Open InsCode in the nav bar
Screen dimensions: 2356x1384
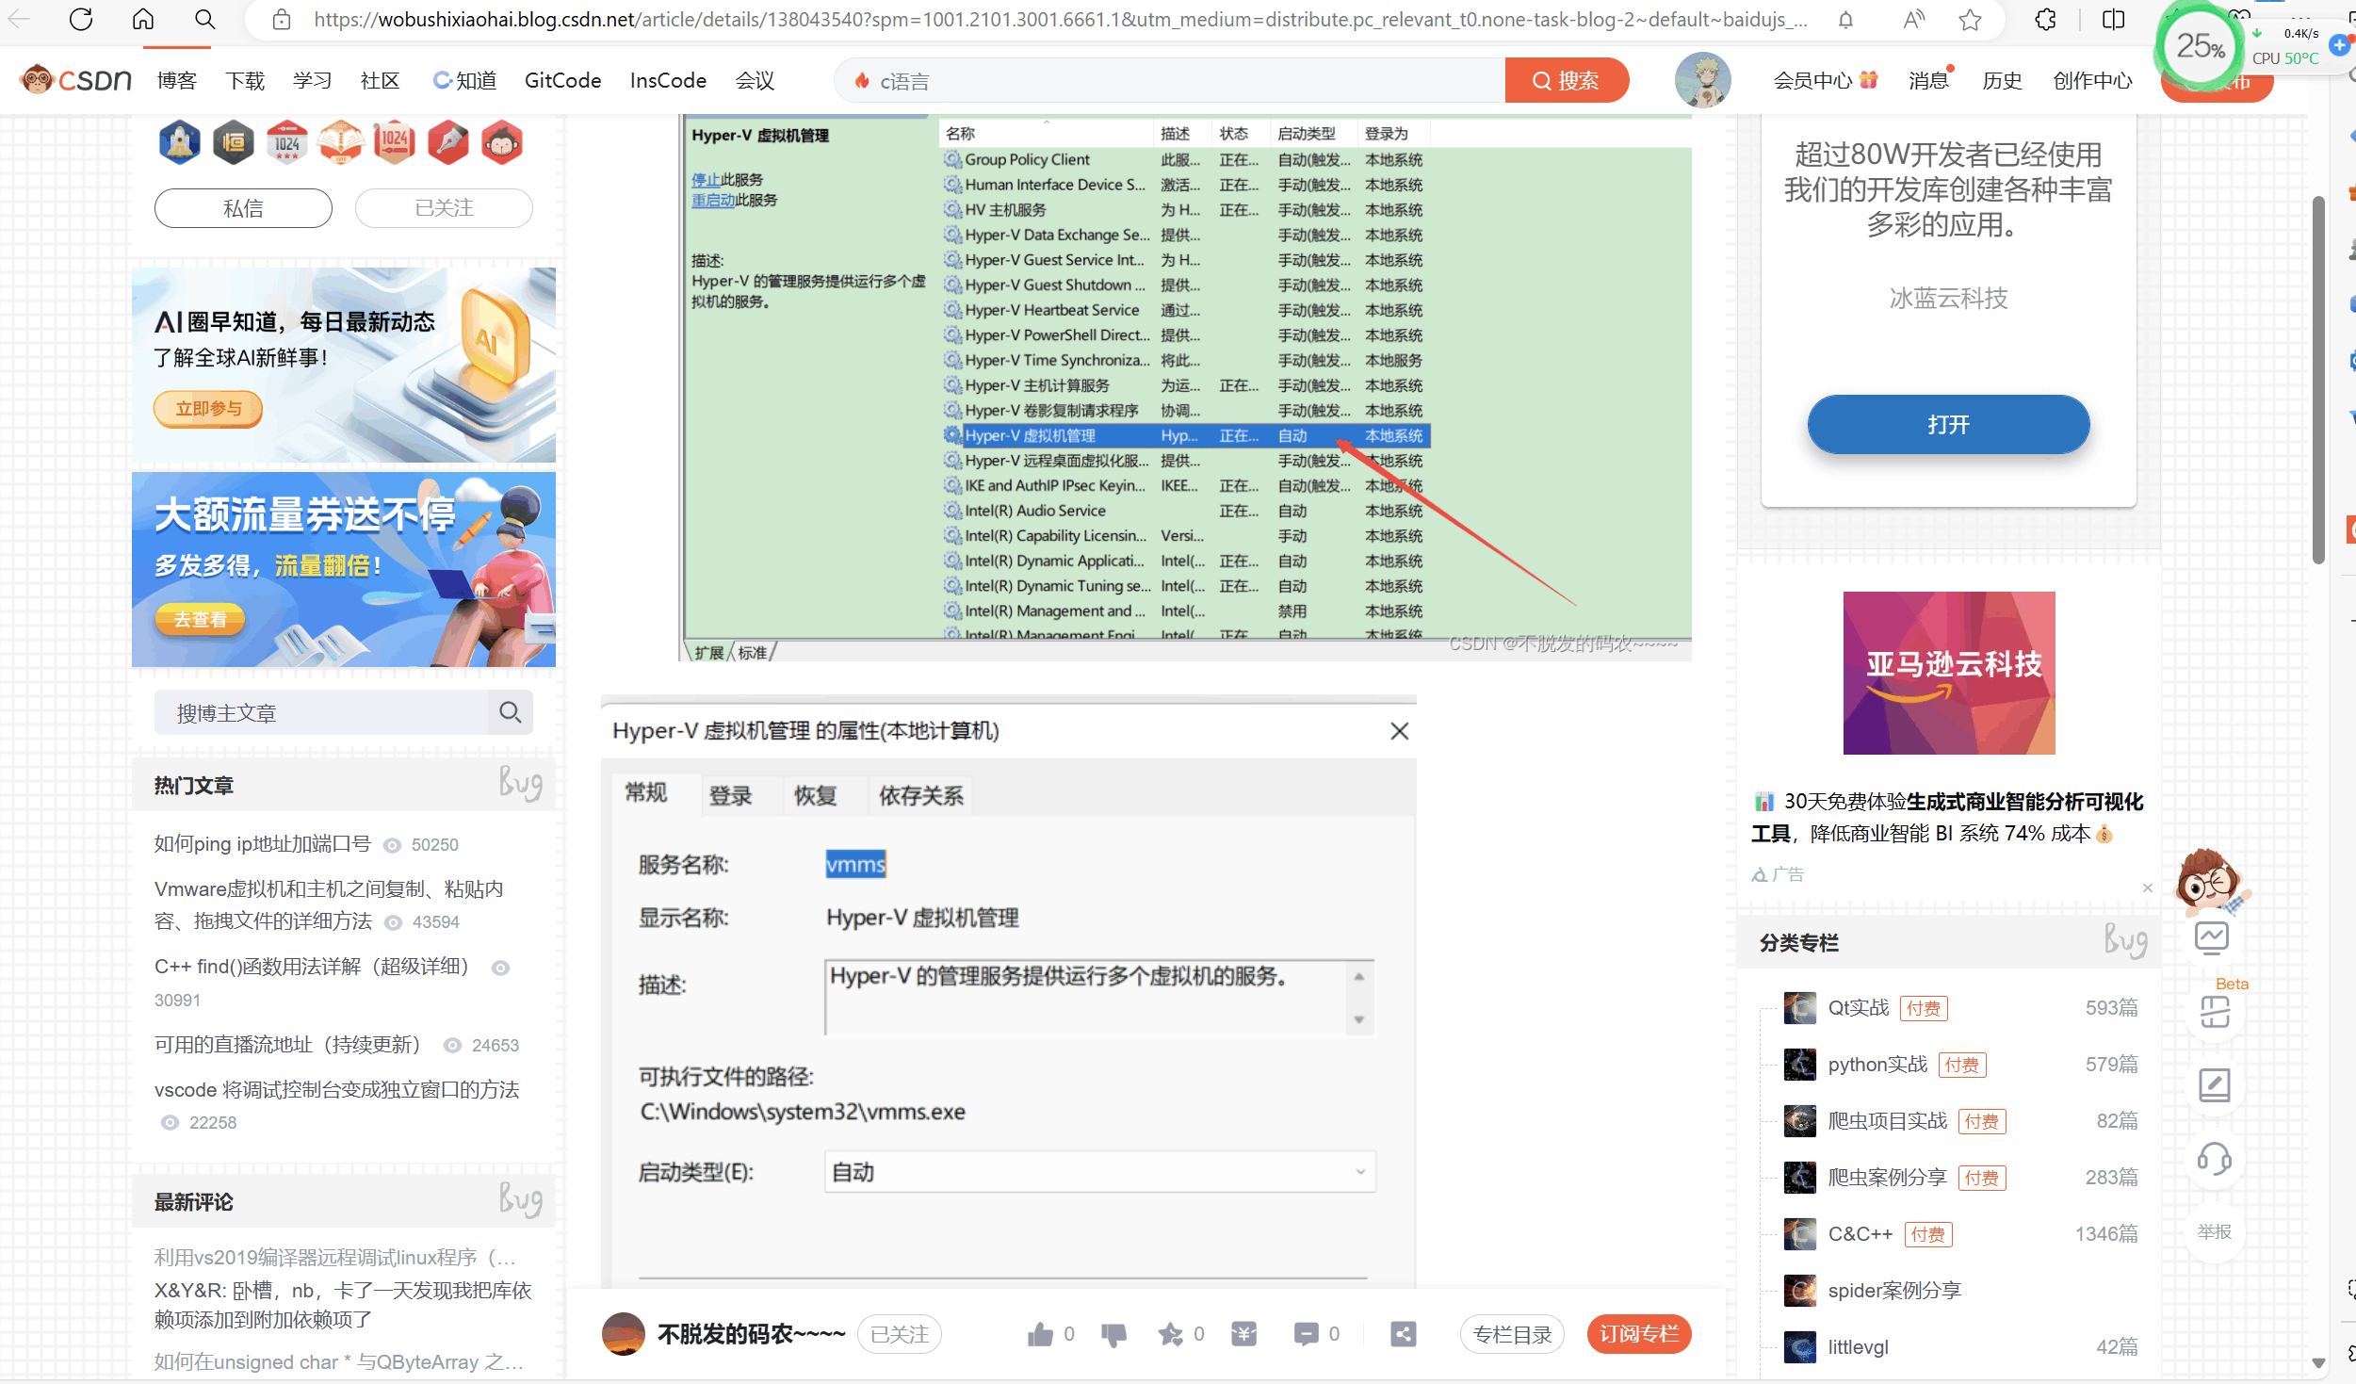point(668,81)
